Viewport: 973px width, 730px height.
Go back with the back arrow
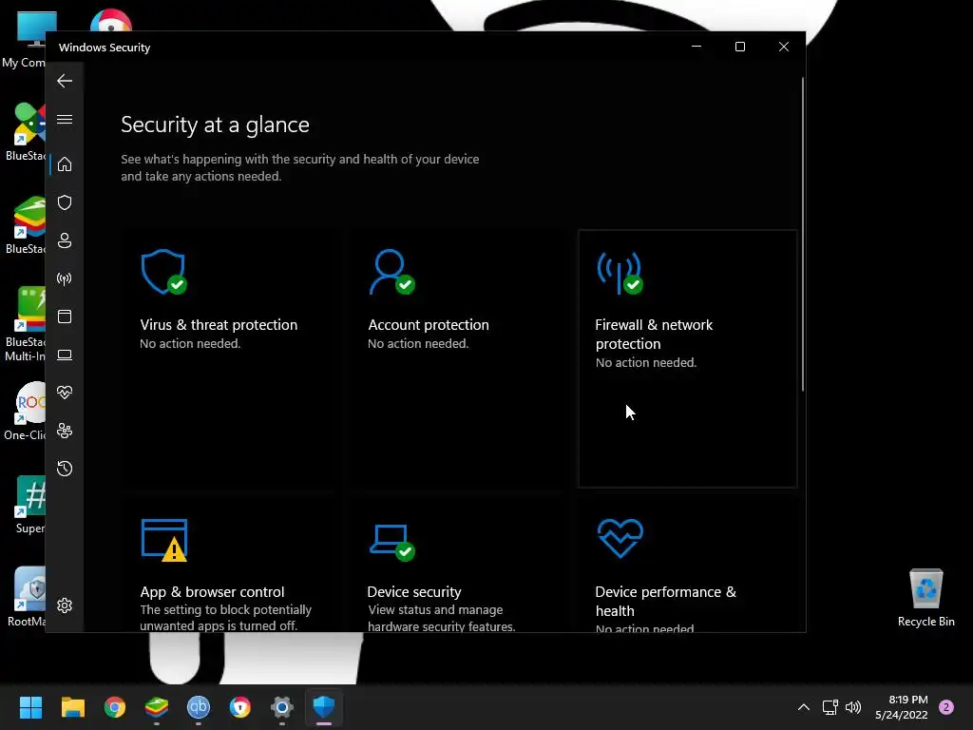point(65,81)
